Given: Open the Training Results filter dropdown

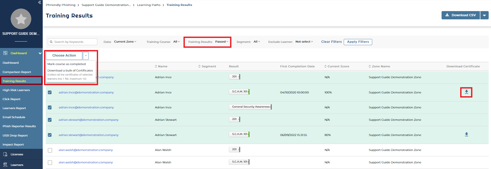Looking at the screenshot, I should [221, 42].
